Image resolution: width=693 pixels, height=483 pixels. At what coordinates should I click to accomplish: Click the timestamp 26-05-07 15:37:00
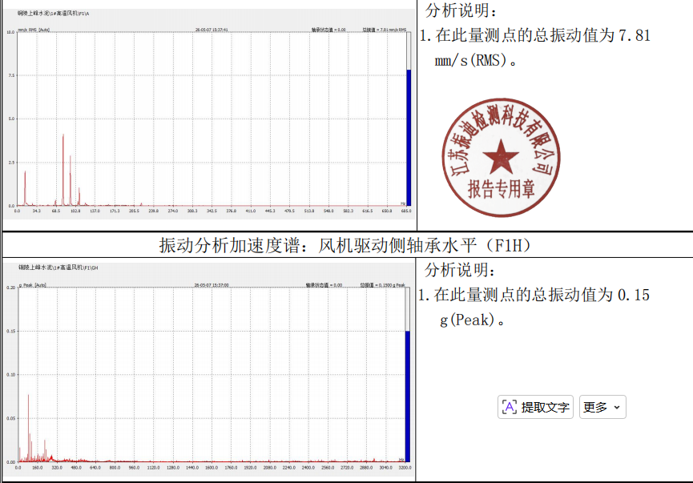[x=212, y=285]
